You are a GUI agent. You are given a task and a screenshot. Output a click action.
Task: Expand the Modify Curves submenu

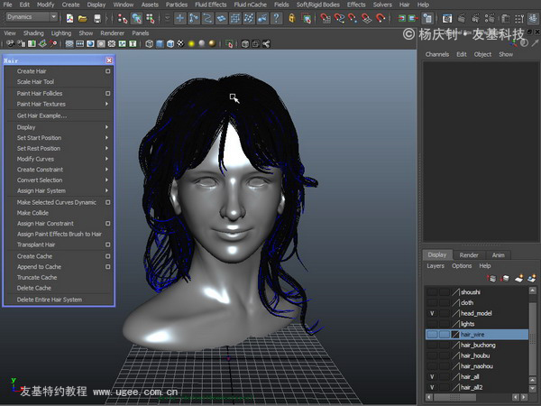pyautogui.click(x=106, y=159)
